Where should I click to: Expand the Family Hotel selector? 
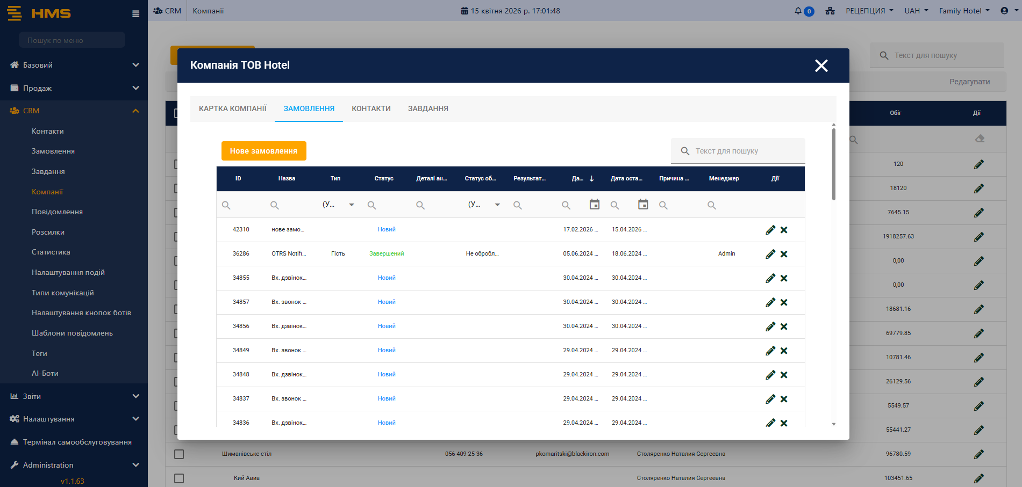964,11
